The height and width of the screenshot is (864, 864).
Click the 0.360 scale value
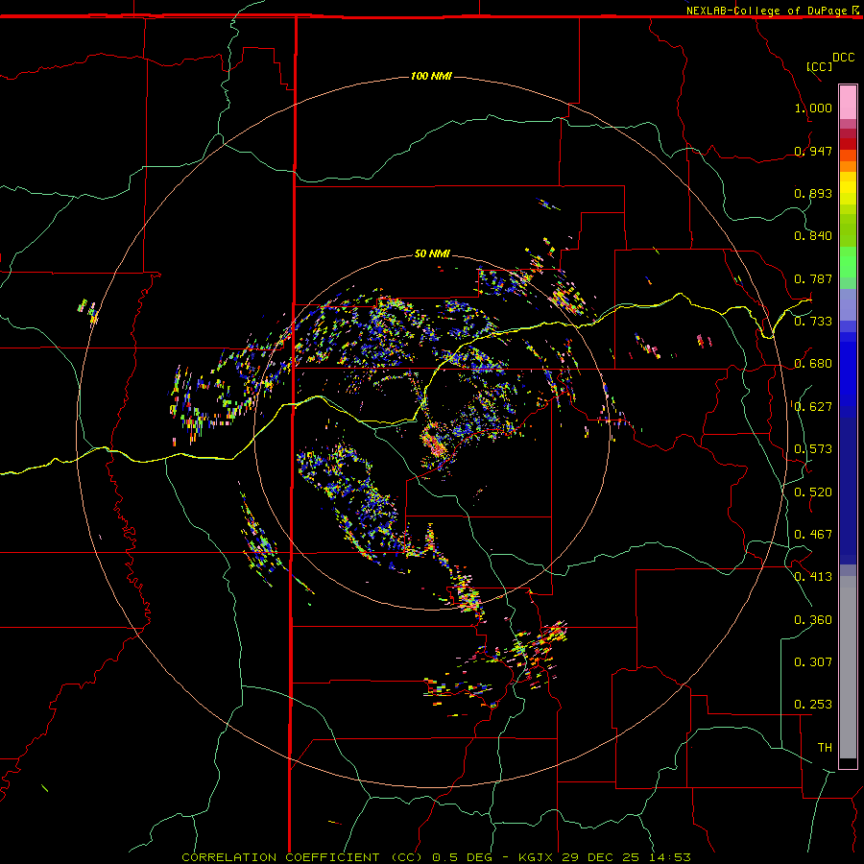(x=813, y=620)
